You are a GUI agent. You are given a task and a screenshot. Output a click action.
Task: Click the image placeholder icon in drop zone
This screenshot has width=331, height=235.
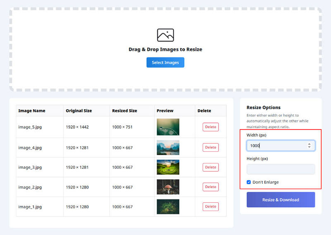(165, 35)
